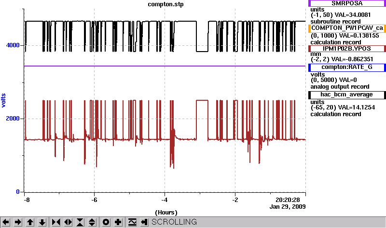386x228 pixels.
Task: Shift the graph down with the down arrow
Action: click(x=42, y=222)
